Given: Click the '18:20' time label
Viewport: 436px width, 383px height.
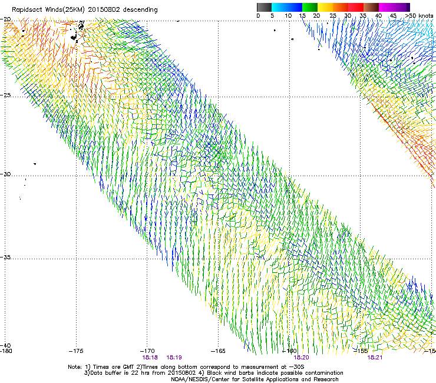Looking at the screenshot, I should [x=302, y=358].
